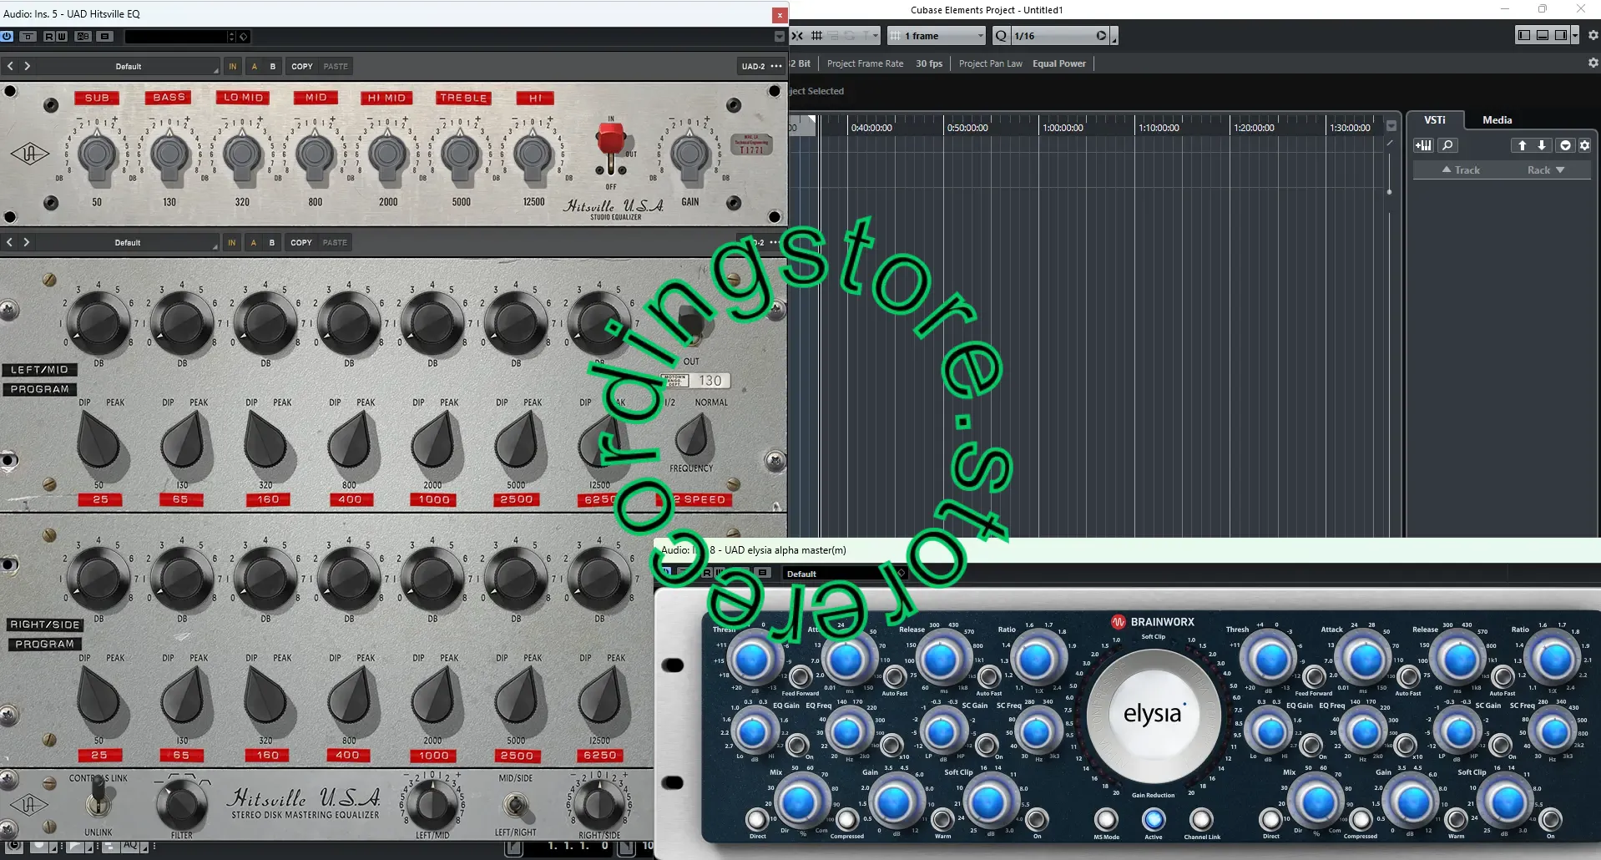Toggle Read automation button in Hitsville EQ window
The width and height of the screenshot is (1601, 860).
coord(49,36)
